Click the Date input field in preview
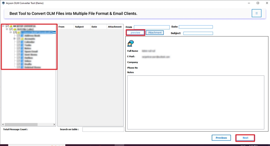270x146 pixels. pos(196,27)
